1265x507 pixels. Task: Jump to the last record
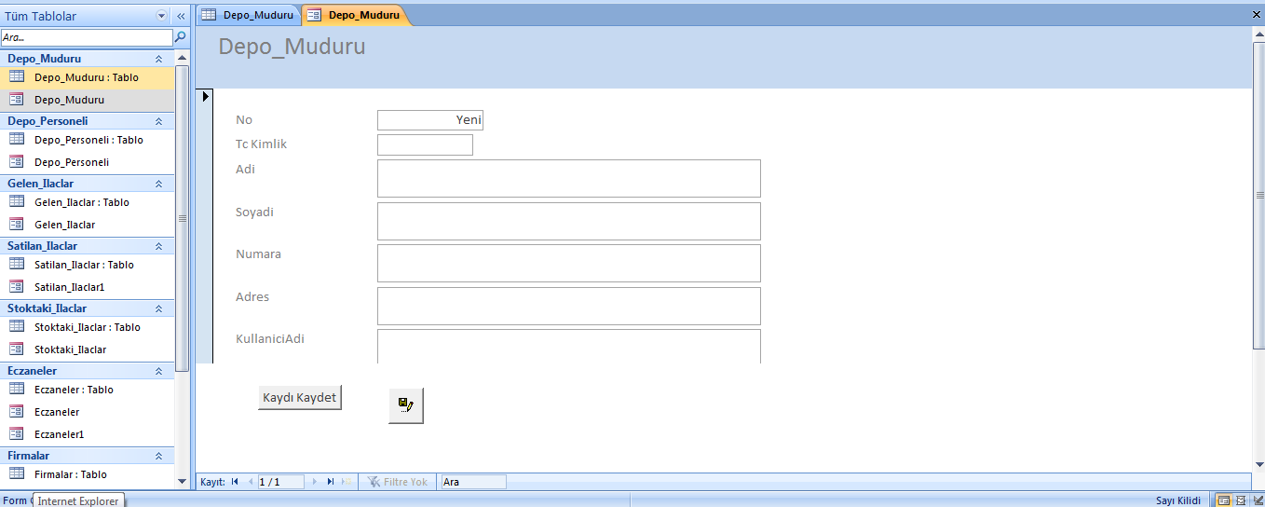click(x=331, y=482)
